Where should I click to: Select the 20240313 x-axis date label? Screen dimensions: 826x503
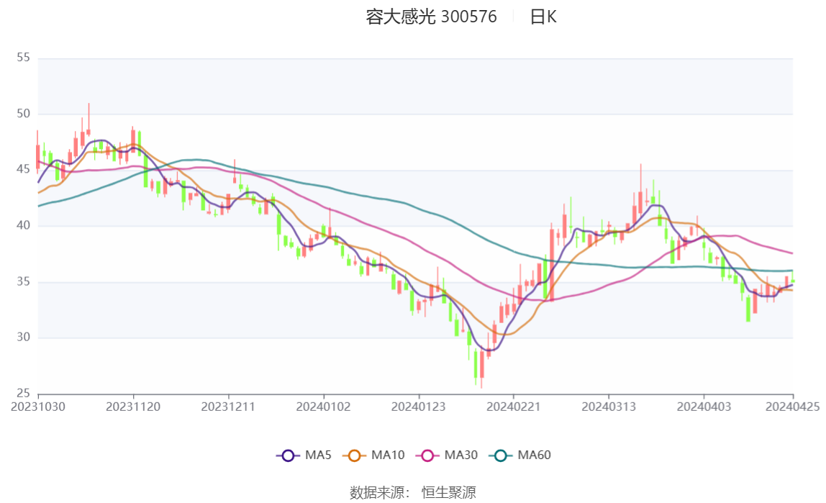[x=609, y=407]
